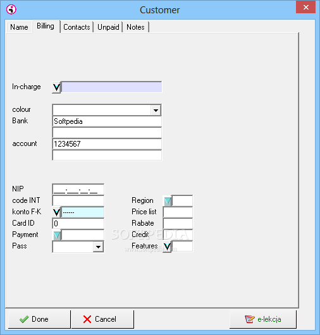The height and width of the screenshot is (335, 320).
Task: Focus the In-charge text field
Action: pos(111,87)
